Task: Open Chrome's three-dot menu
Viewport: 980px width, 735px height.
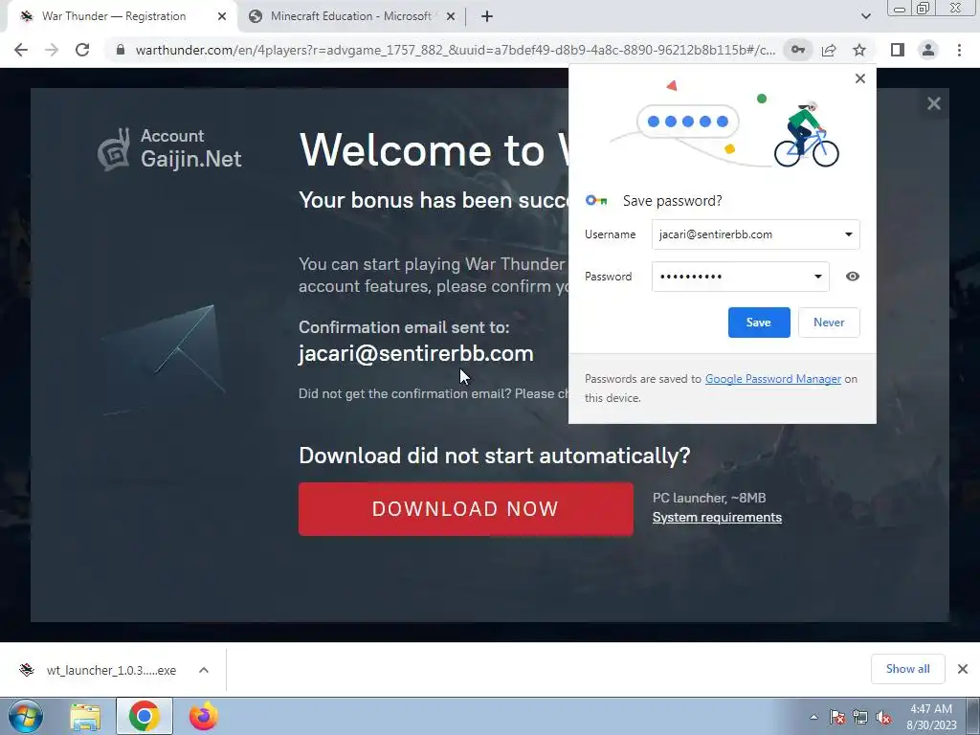Action: tap(959, 50)
